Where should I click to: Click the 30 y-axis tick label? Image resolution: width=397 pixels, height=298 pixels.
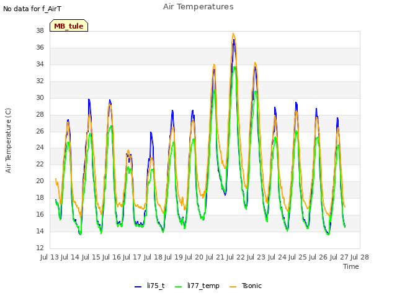[40, 97]
